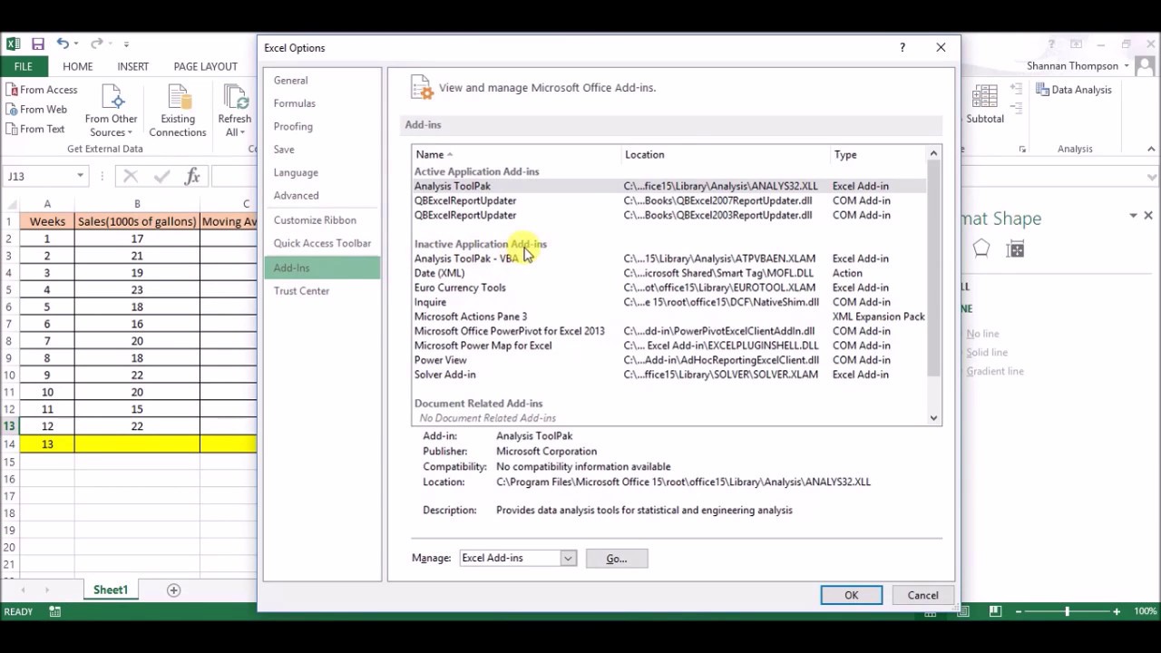The width and height of the screenshot is (1161, 653).
Task: Adjust the zoom slider in the status bar
Action: pos(1067,612)
